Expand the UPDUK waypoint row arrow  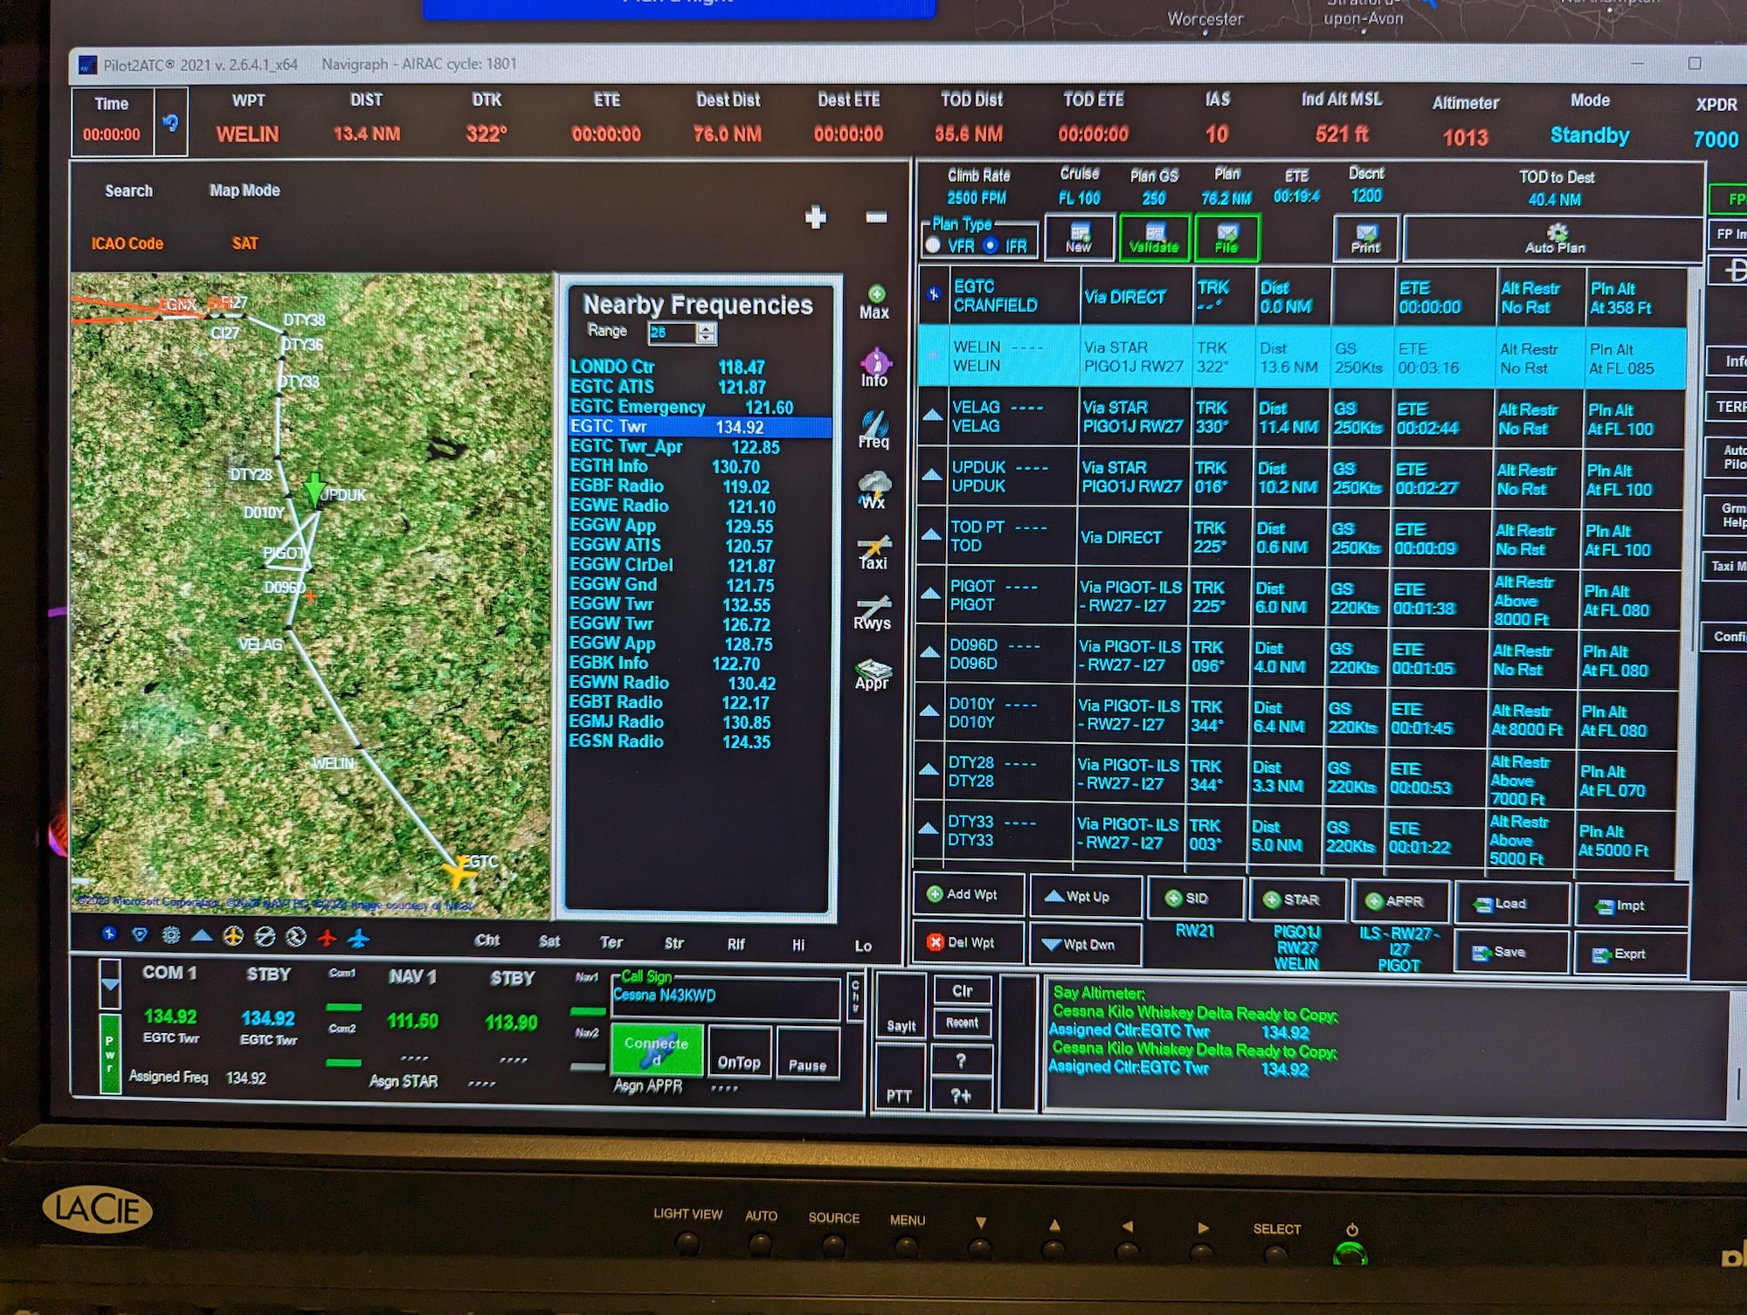coord(932,475)
